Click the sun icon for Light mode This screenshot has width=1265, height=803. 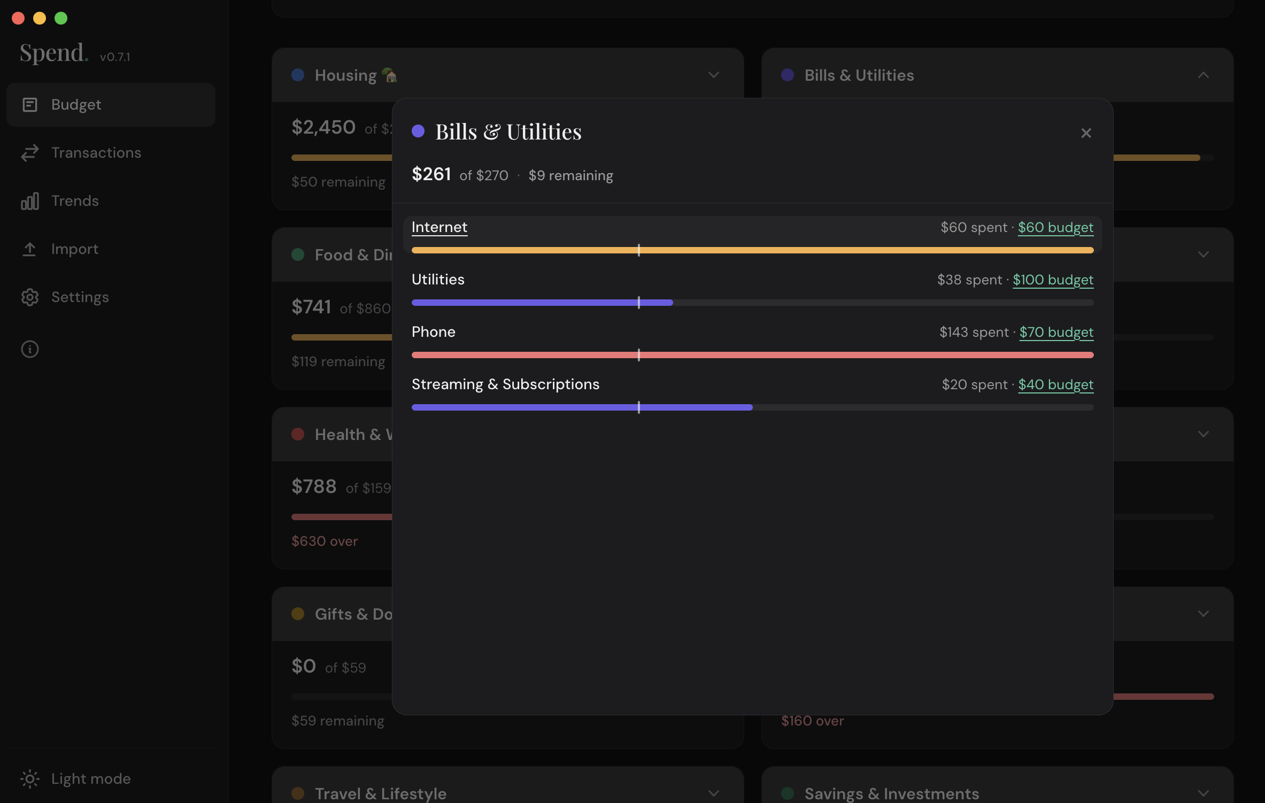click(x=30, y=779)
